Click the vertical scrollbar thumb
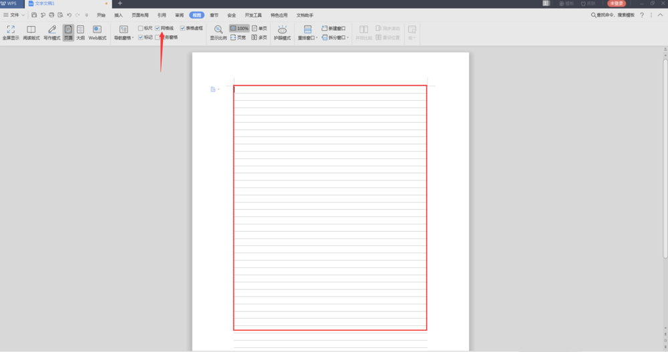This screenshot has height=352, width=668. pyautogui.click(x=665, y=158)
